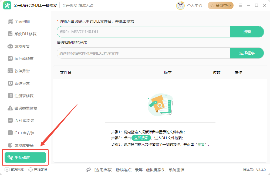270x175 pixels.
Task: Click the green wrench app logo
Action: pos(7,5)
